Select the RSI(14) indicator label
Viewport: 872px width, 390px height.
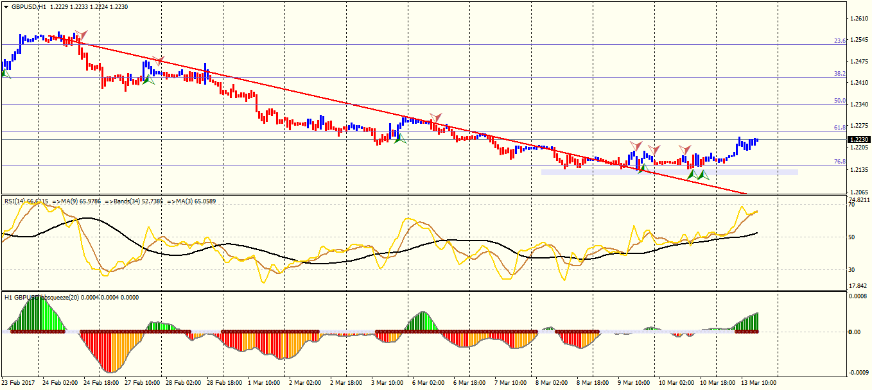tap(15, 201)
